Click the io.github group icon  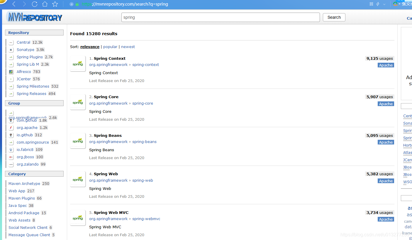[11, 135]
